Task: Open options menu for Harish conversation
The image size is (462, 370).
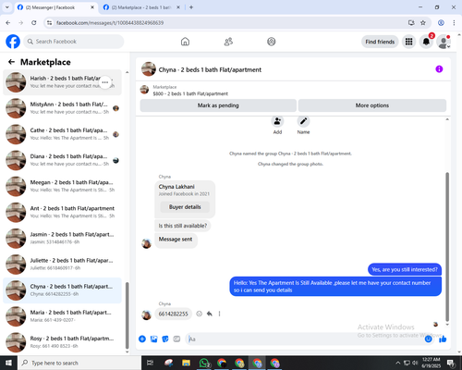Action: (105, 82)
